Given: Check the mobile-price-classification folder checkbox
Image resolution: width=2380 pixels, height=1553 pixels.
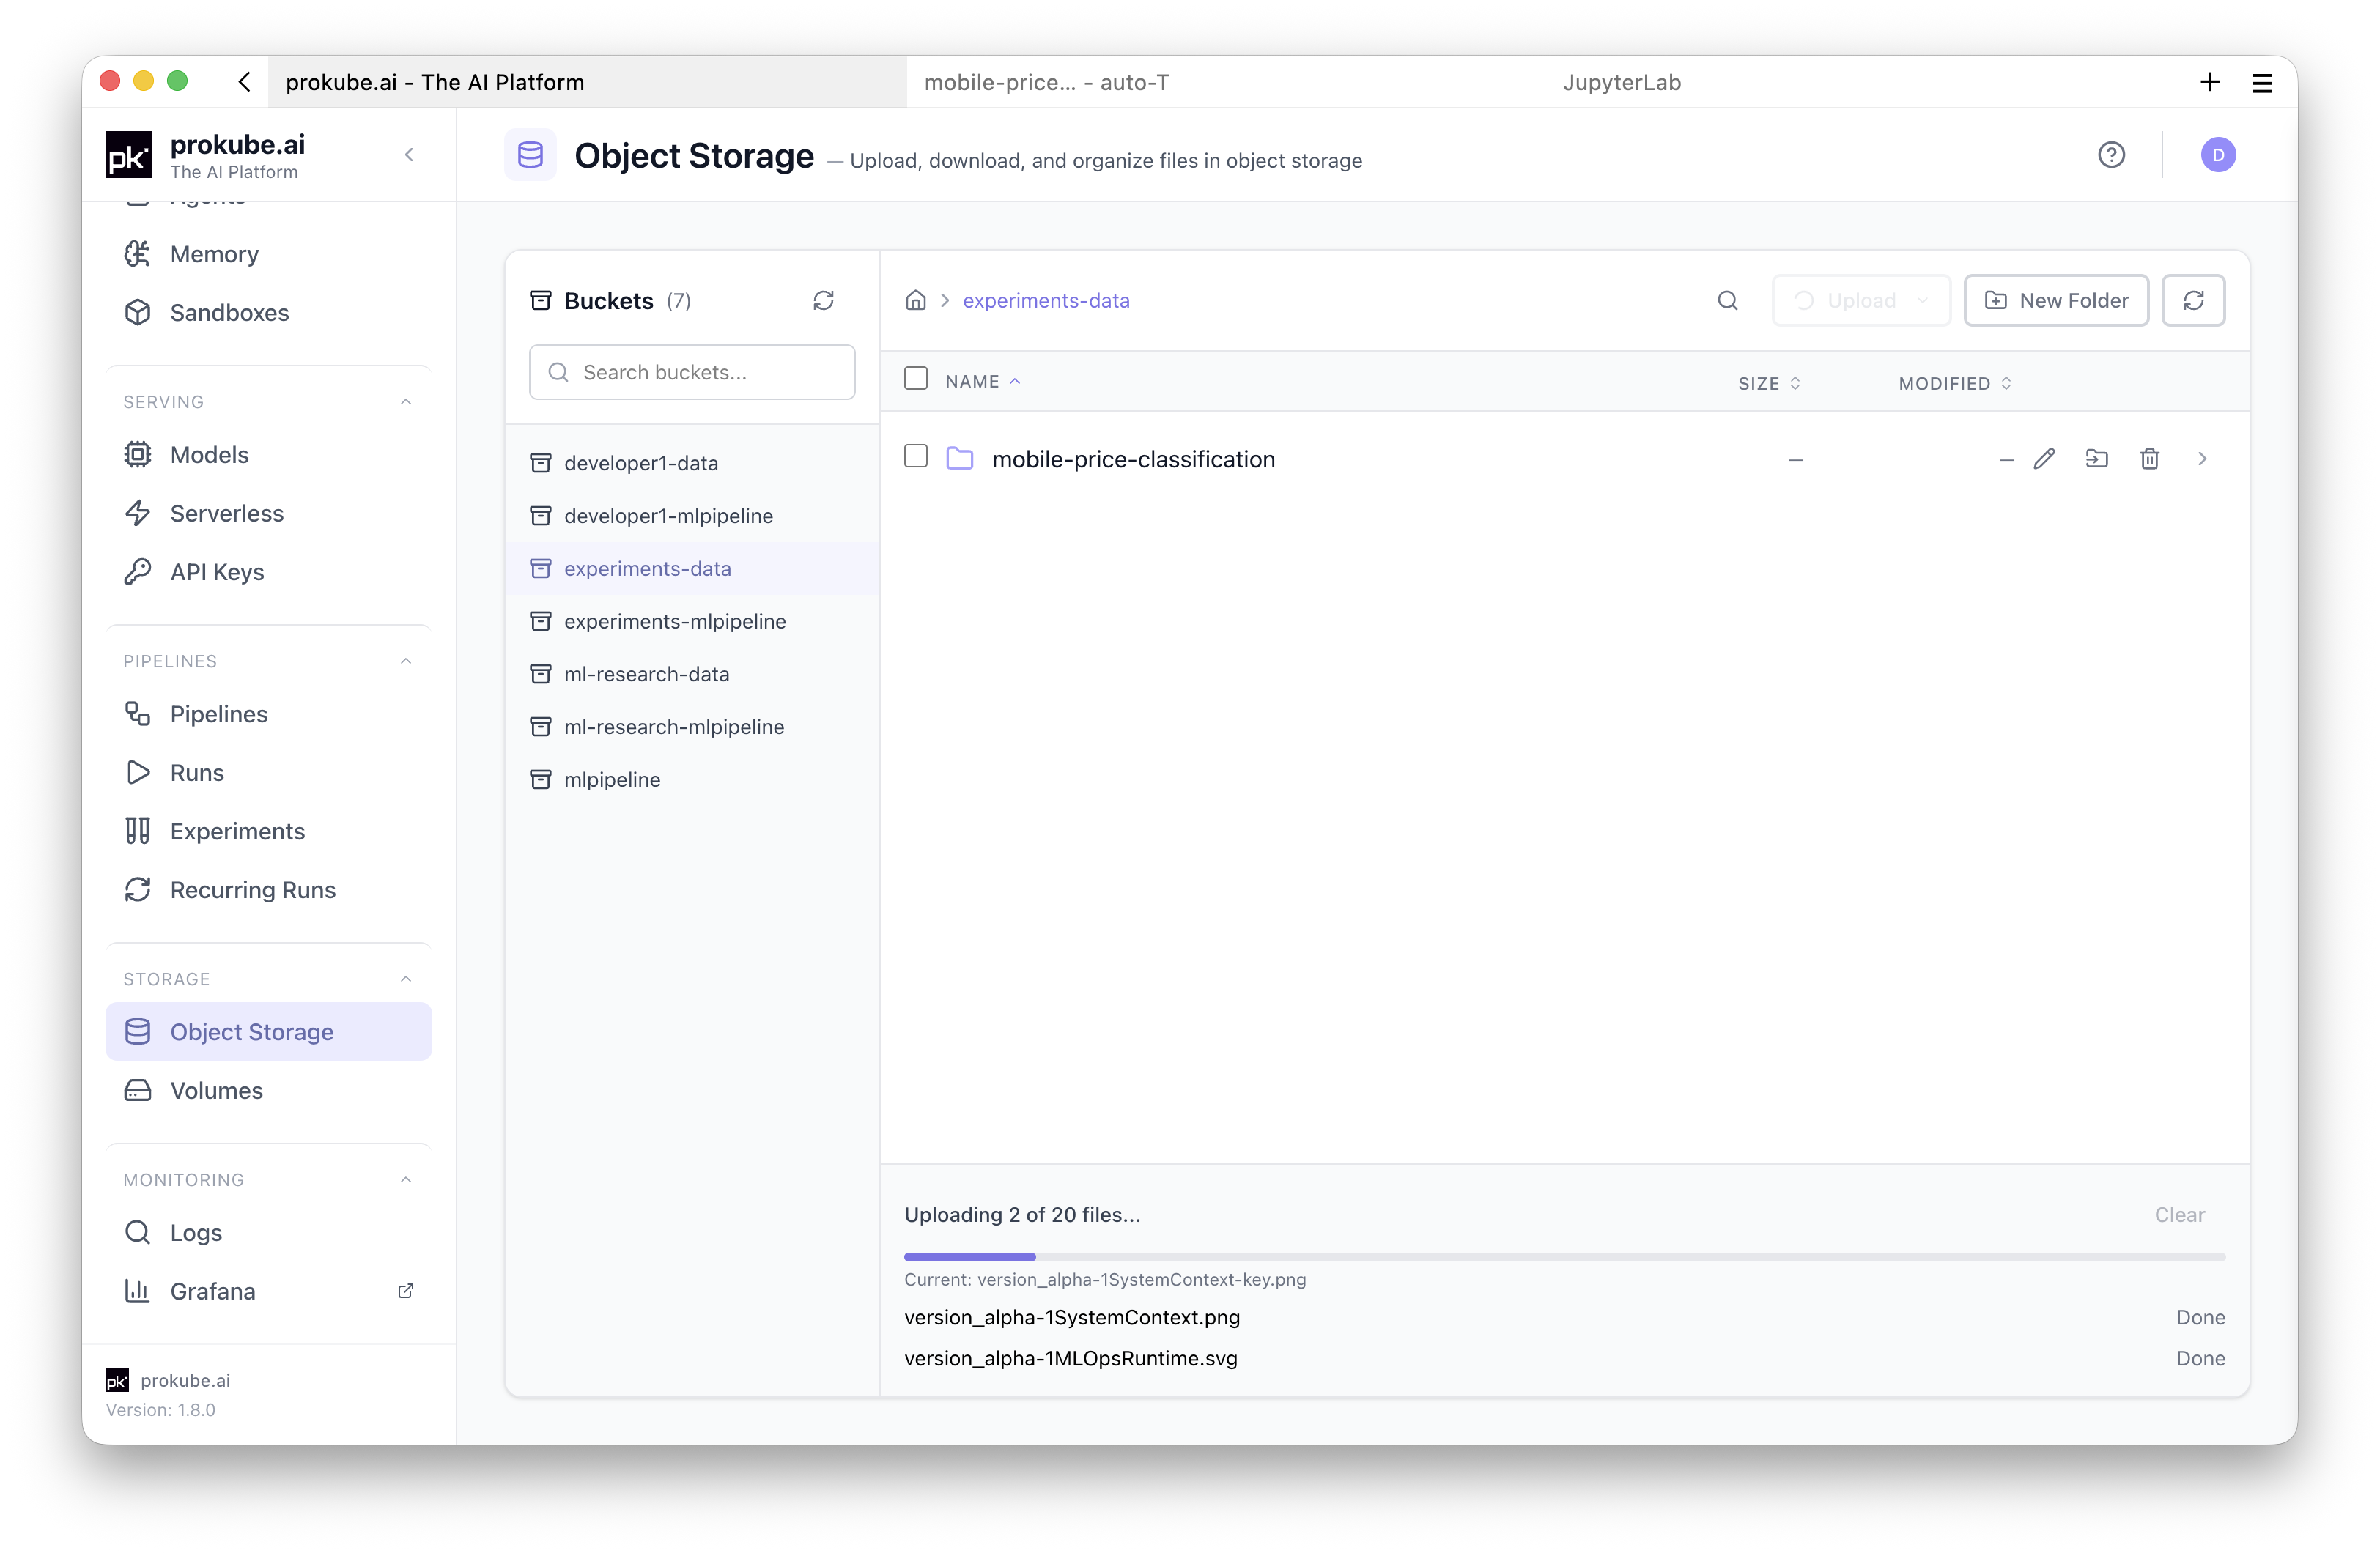Looking at the screenshot, I should (915, 457).
